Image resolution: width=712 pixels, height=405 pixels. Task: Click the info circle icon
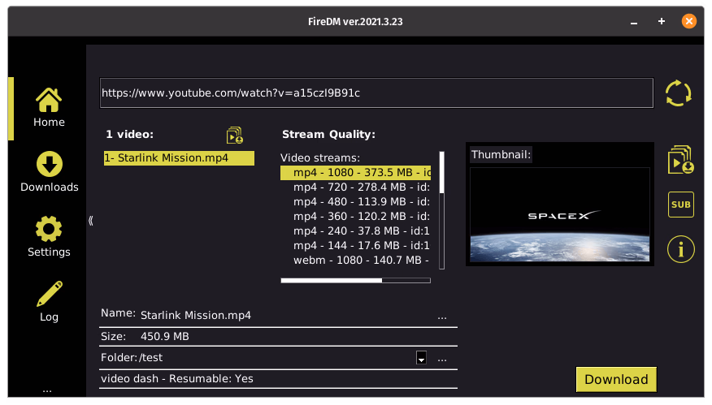tap(680, 249)
